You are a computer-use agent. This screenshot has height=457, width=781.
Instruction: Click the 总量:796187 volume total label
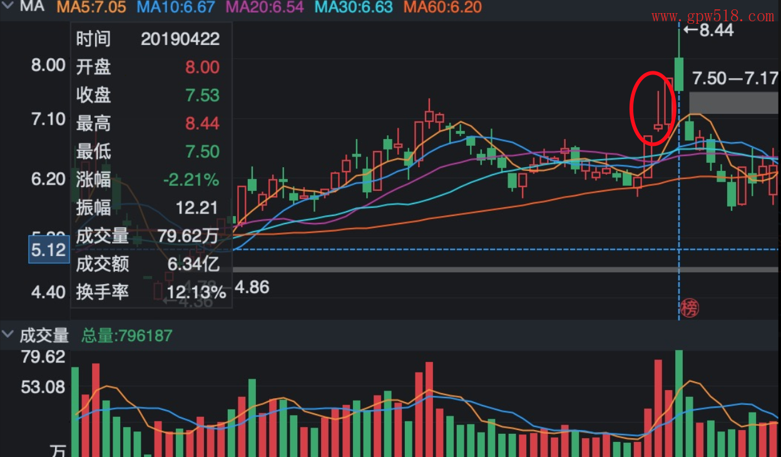click(x=126, y=336)
